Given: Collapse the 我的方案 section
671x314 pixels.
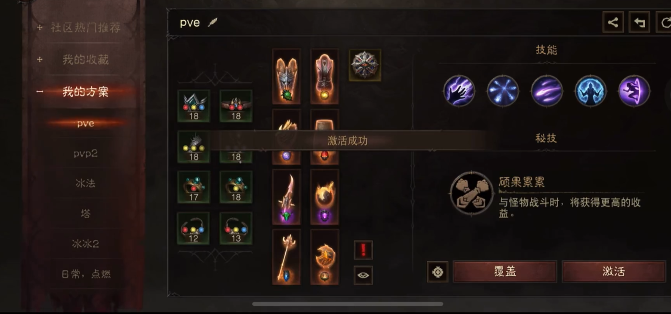Looking at the screenshot, I should (85, 91).
